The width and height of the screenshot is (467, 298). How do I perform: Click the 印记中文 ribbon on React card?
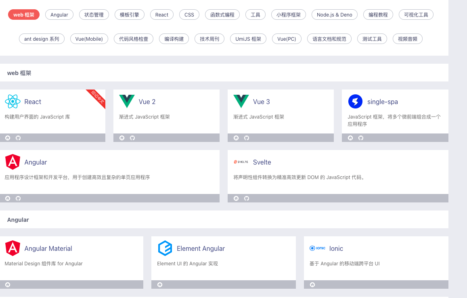[x=98, y=97]
